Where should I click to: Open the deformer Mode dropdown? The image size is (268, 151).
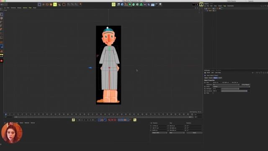click(x=232, y=87)
